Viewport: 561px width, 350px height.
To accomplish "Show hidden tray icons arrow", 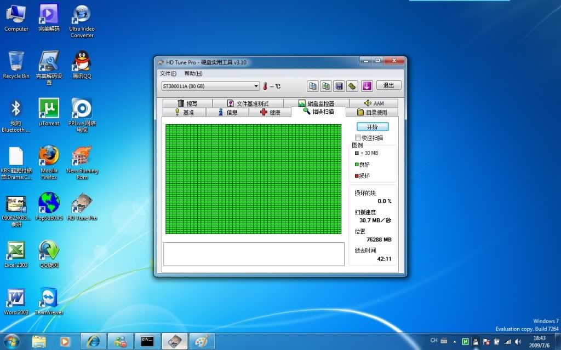I will point(454,341).
